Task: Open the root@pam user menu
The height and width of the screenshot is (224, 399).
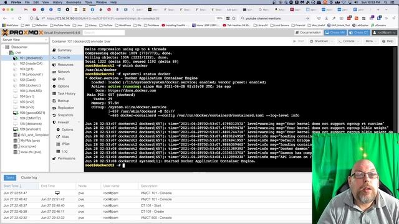Action: click(384, 32)
